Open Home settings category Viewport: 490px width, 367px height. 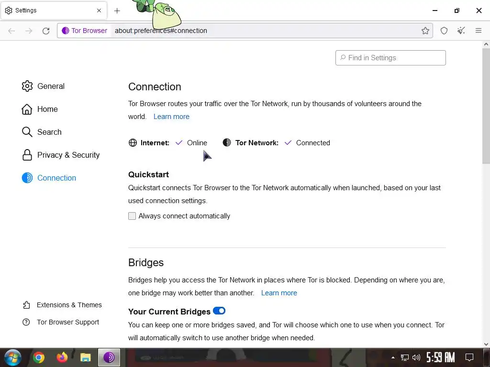40,109
